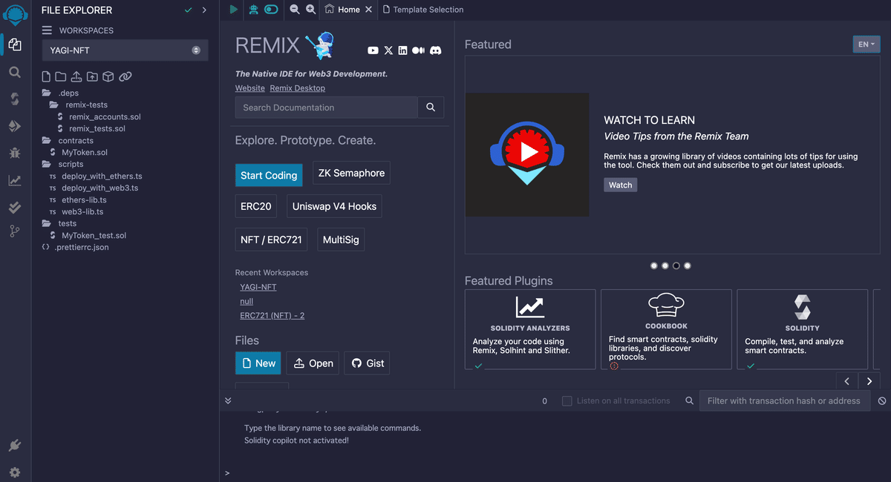Open the Website link
The width and height of the screenshot is (891, 482).
(x=250, y=88)
